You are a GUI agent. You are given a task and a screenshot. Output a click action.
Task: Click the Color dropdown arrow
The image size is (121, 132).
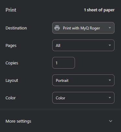point(110,98)
